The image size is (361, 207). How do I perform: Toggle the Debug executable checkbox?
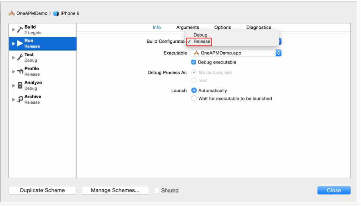point(194,62)
